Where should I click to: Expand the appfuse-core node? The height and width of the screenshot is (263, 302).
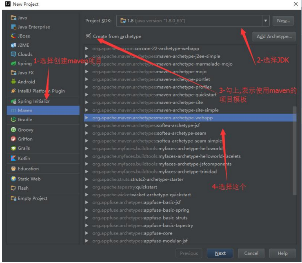click(x=87, y=233)
